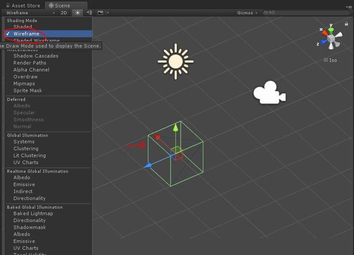
Task: Select the checked Wireframe option
Action: pyautogui.click(x=48, y=34)
